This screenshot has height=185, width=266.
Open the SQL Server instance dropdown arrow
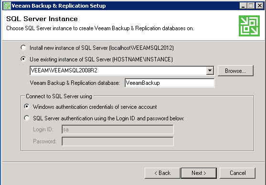(210, 70)
